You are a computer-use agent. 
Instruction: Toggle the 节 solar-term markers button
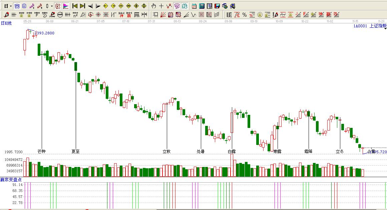pyautogui.click(x=177, y=6)
